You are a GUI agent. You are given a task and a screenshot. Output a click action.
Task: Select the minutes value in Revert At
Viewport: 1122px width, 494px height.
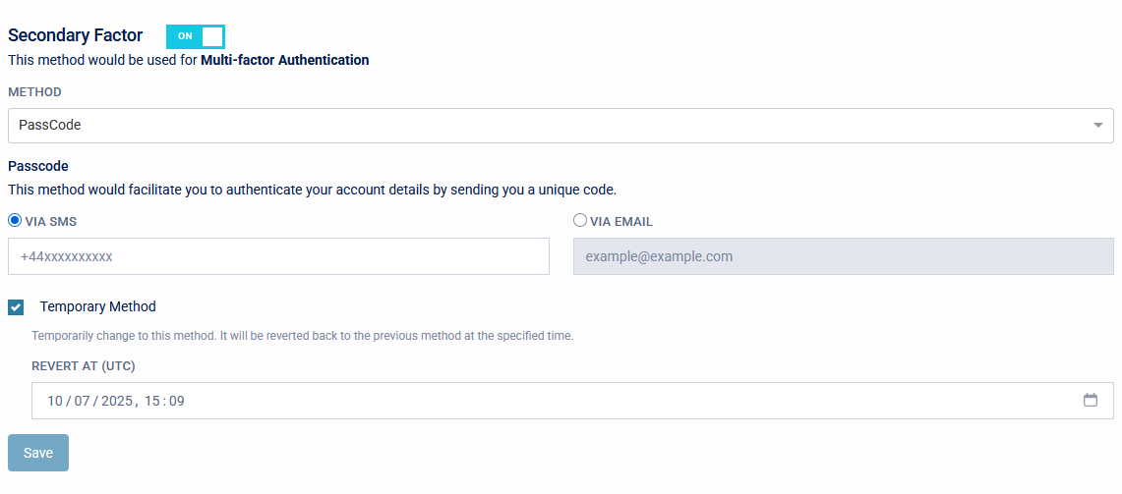click(x=177, y=401)
